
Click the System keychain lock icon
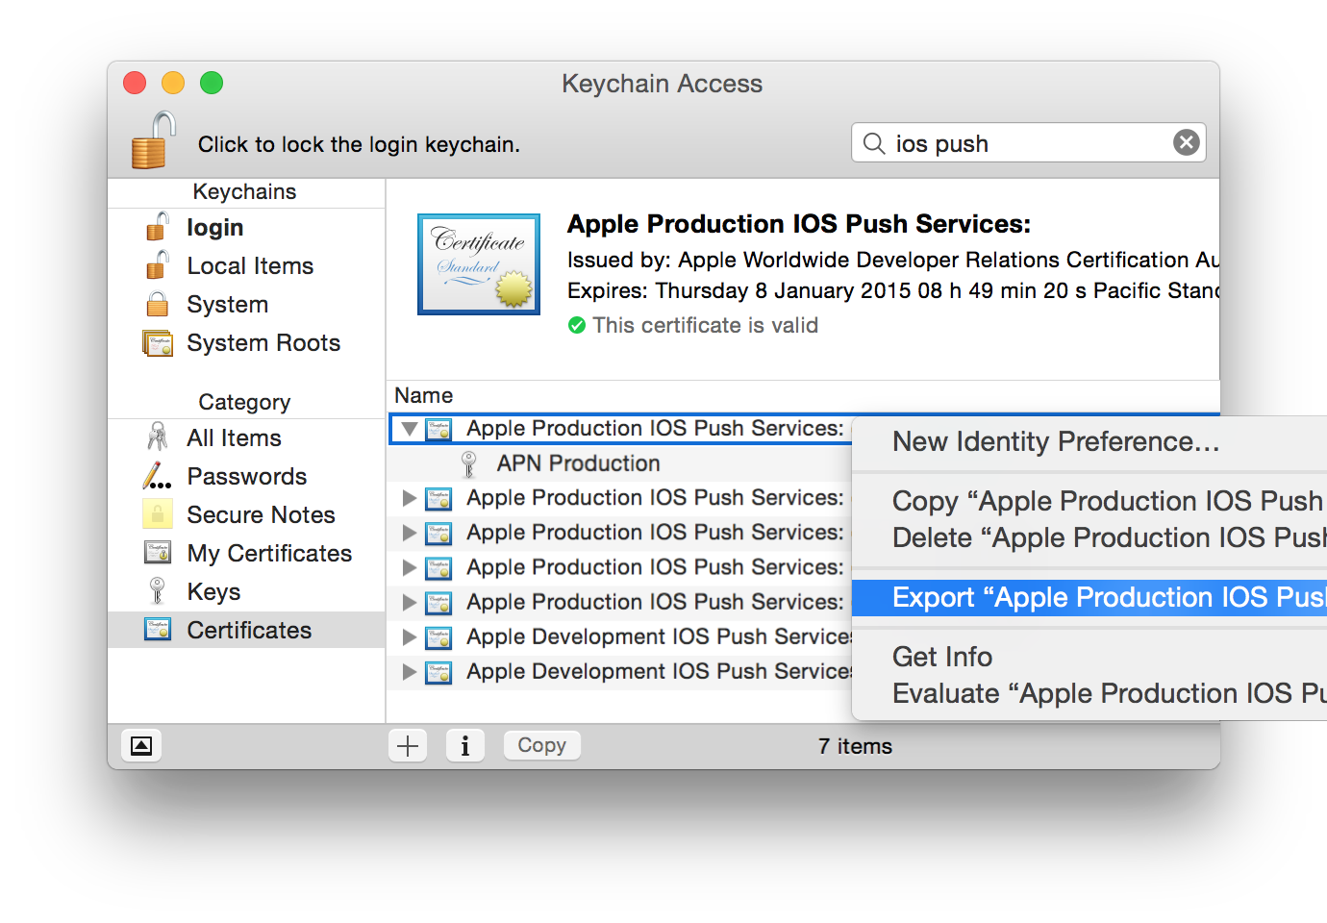[x=158, y=305]
